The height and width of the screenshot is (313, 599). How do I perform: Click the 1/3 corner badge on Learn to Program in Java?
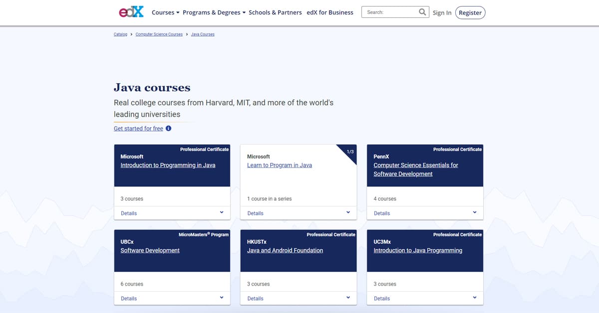(350, 152)
